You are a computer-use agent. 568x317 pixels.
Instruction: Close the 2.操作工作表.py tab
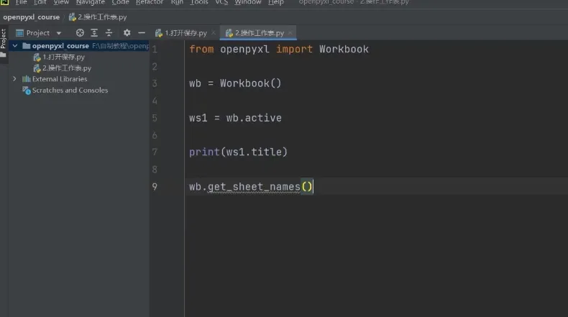click(x=290, y=33)
